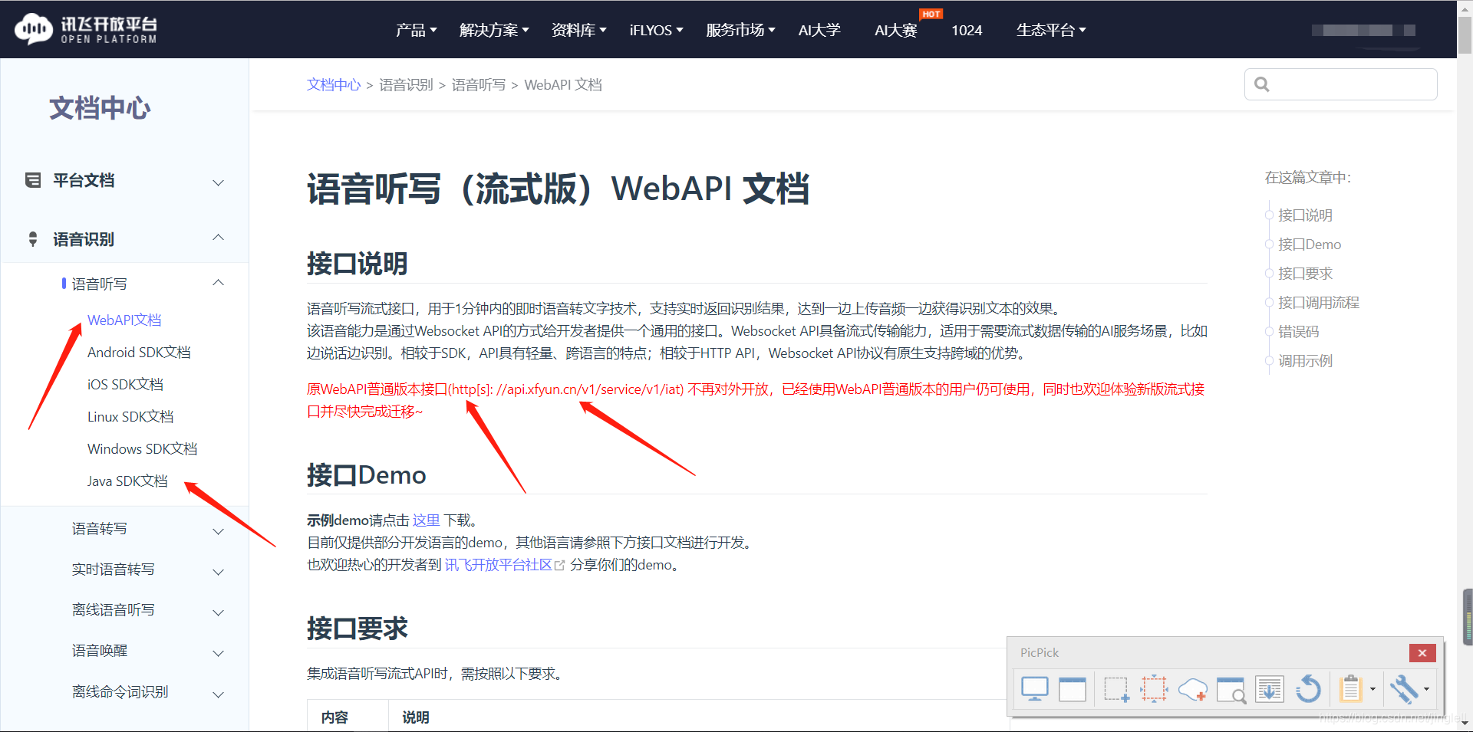Select Java SDK文档 in sidebar
Image resolution: width=1473 pixels, height=732 pixels.
coord(127,481)
